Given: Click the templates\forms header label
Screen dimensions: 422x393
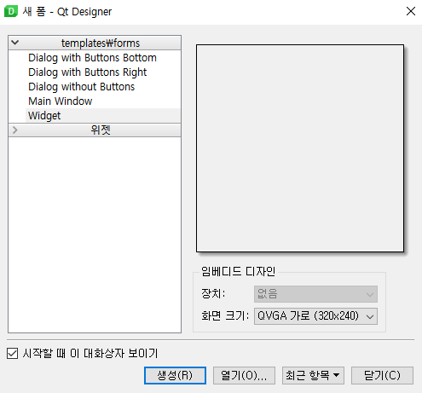Looking at the screenshot, I should click(x=101, y=43).
